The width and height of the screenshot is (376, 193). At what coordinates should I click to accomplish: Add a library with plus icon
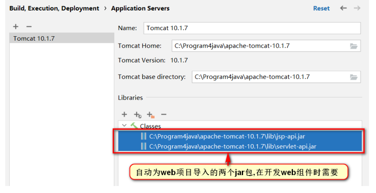pos(124,114)
